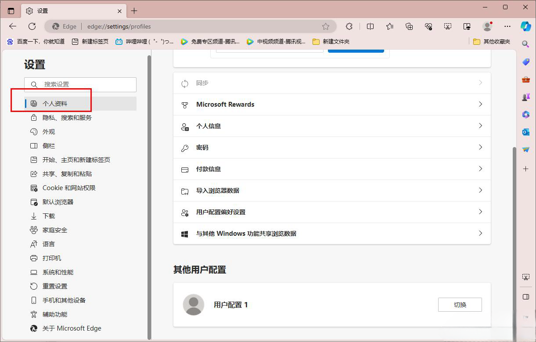Select 默认浏览器 in settings sidebar
Viewport: 536px width, 342px height.
point(80,202)
